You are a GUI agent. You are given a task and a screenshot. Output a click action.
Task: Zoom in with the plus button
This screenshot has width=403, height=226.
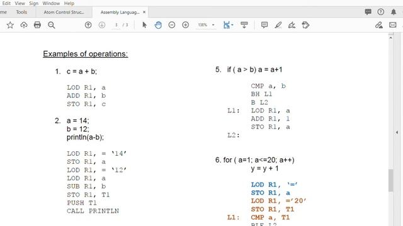[x=185, y=25]
